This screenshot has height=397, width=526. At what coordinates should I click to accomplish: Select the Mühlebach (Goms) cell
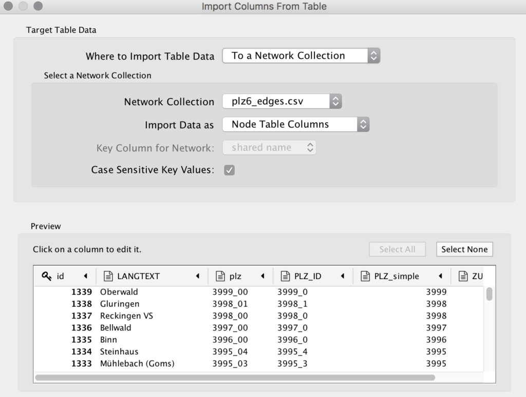click(x=137, y=364)
